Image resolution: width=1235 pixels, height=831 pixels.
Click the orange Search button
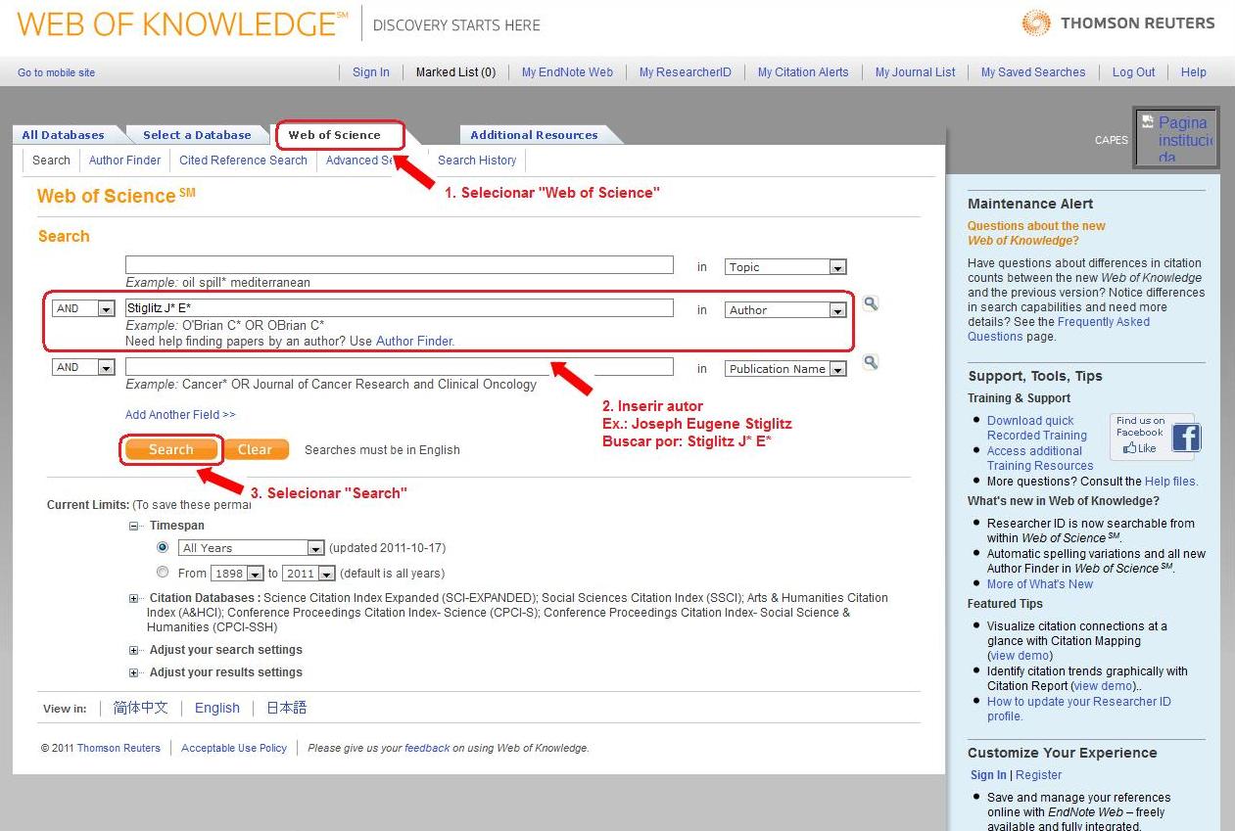pos(171,449)
